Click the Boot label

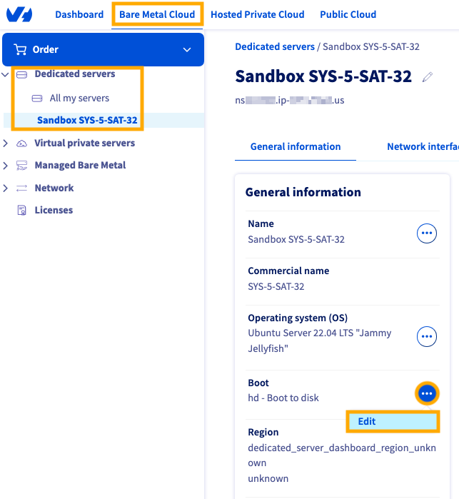pyautogui.click(x=258, y=383)
